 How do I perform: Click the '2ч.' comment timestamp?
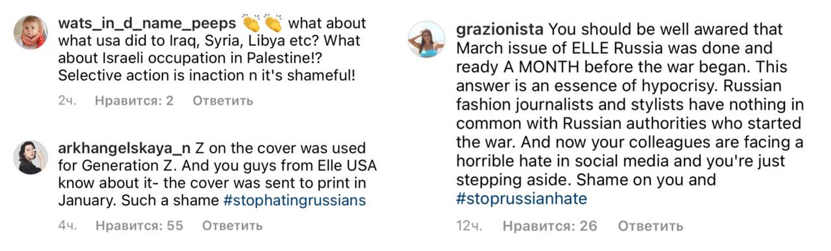67,101
